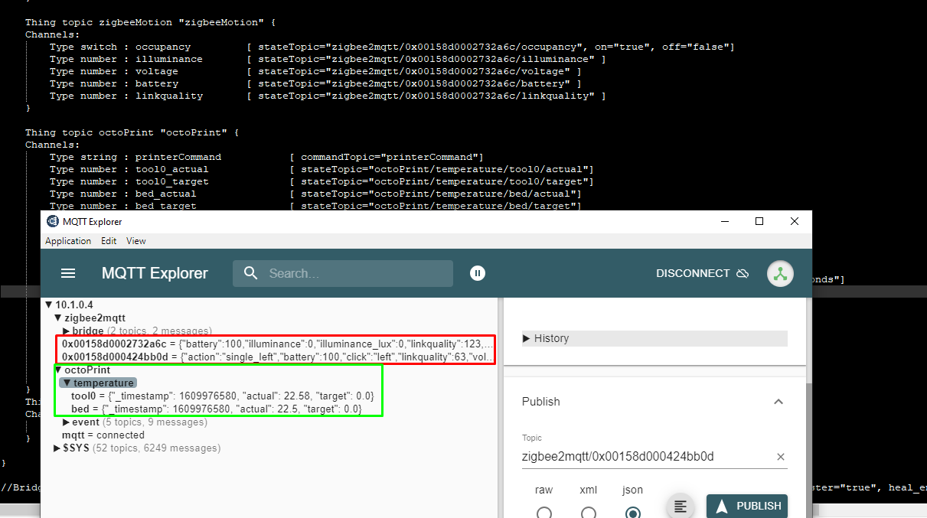Click the right panel vertical scrollbar
This screenshot has height=518, width=927.
point(808,451)
